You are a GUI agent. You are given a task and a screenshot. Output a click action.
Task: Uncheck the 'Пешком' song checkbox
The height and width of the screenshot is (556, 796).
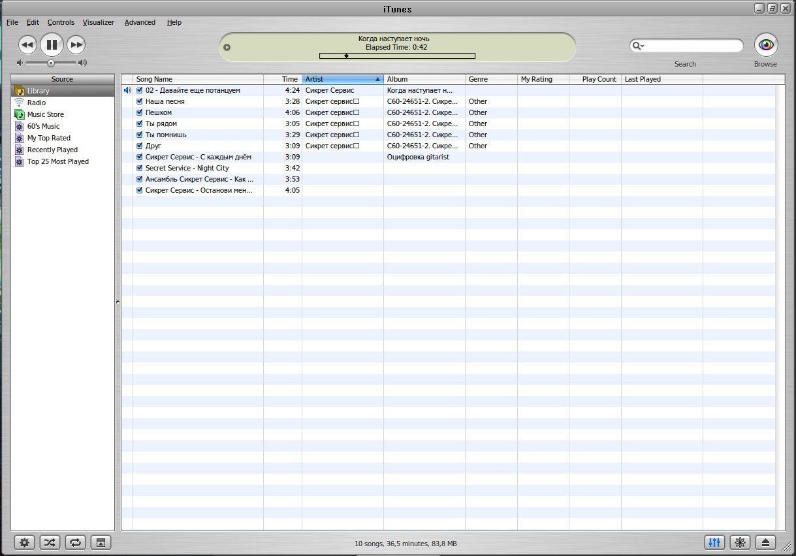pyautogui.click(x=139, y=112)
